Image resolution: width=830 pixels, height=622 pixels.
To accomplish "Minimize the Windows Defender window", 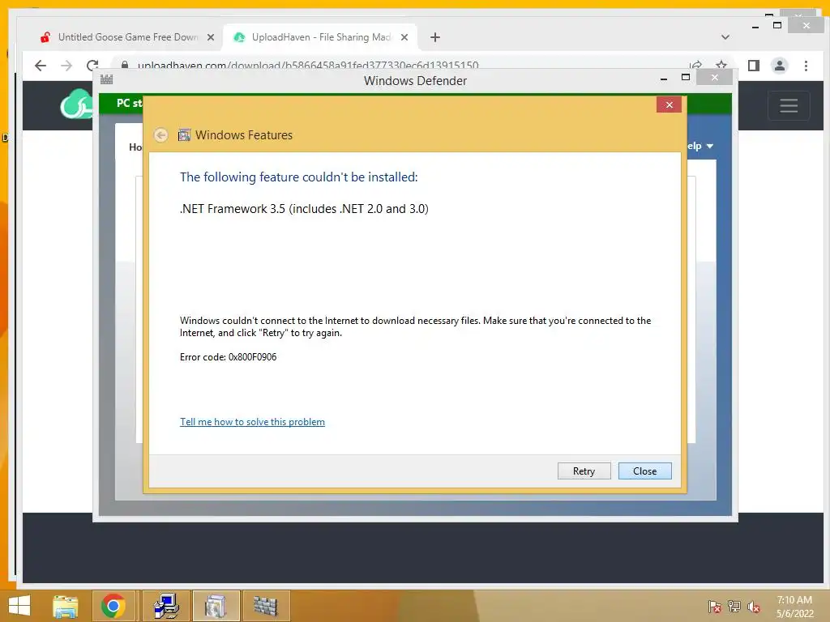I will click(x=664, y=79).
